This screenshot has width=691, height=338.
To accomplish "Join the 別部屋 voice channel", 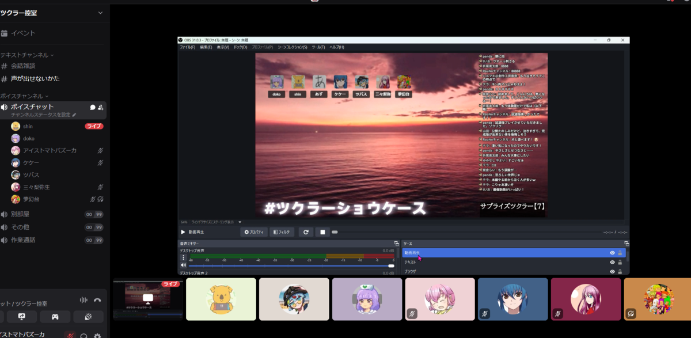I will pyautogui.click(x=53, y=214).
